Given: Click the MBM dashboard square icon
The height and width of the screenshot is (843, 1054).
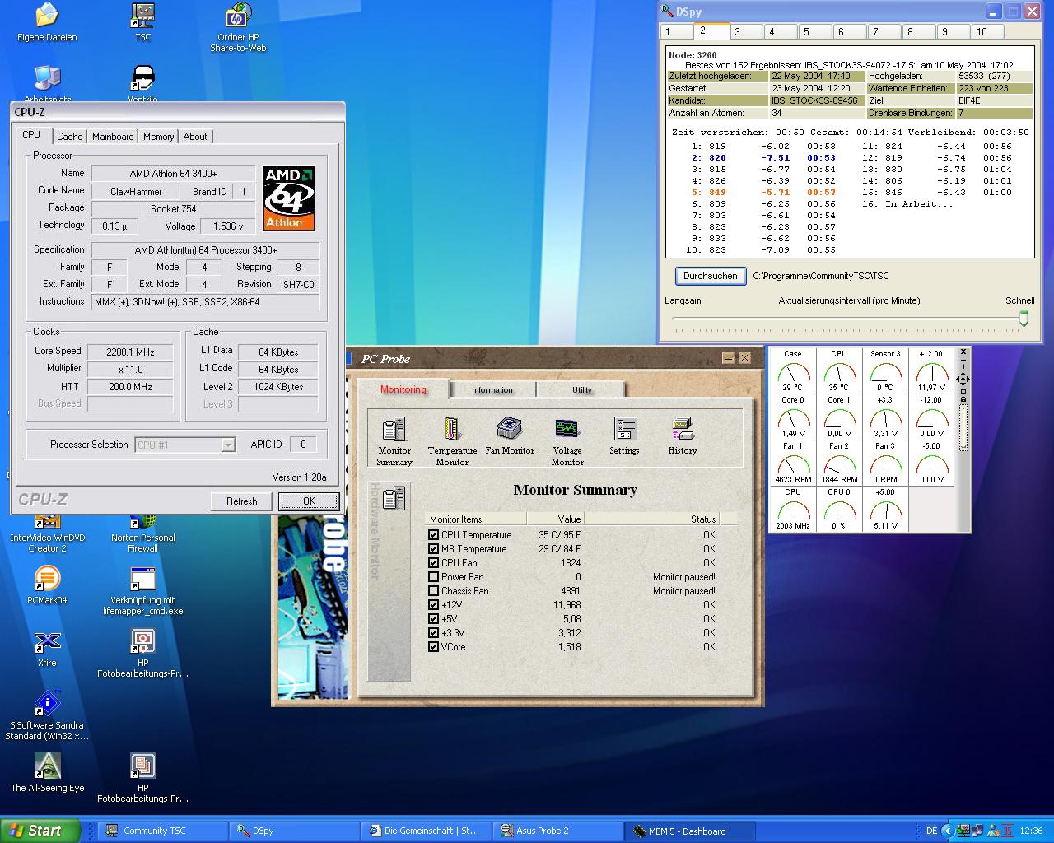Looking at the screenshot, I should (x=963, y=391).
